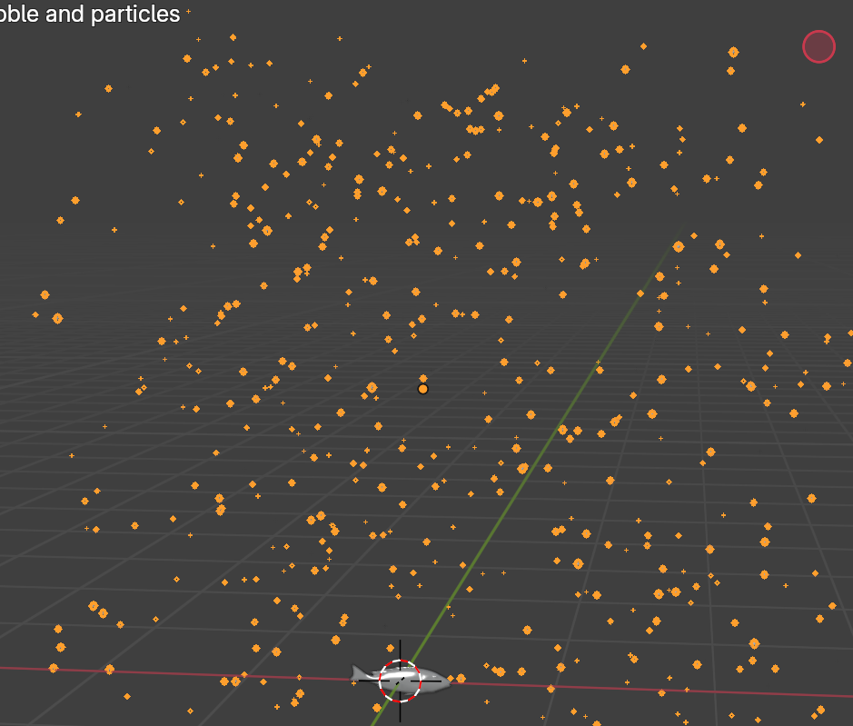This screenshot has height=726, width=853.
Task: Select the particle directly above the origin dot
Action: [x=422, y=378]
